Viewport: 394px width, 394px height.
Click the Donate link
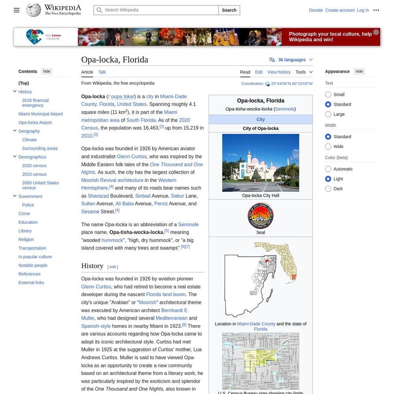[x=316, y=10]
